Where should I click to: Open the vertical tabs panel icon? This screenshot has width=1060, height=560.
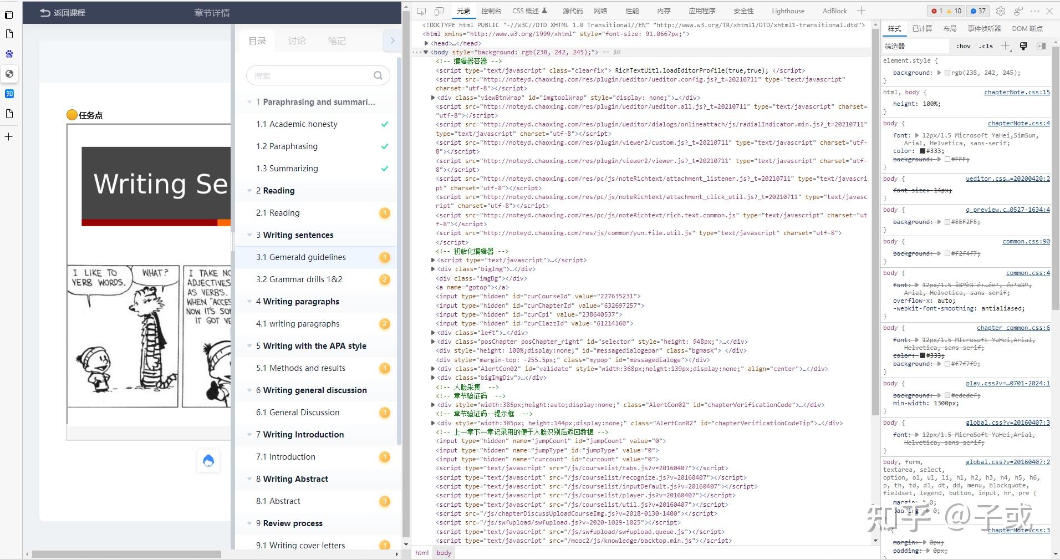(9, 14)
